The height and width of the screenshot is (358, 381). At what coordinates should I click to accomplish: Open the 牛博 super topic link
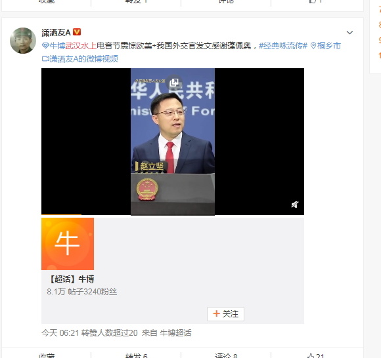click(x=54, y=46)
